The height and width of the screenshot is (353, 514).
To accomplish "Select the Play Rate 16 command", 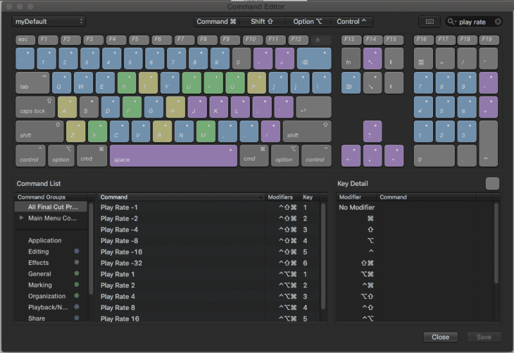I will [208, 318].
